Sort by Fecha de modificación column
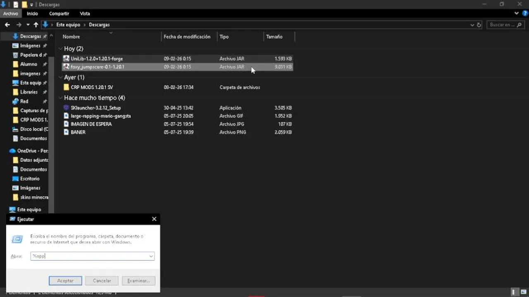Screen dimensions: 529x297 [187, 37]
